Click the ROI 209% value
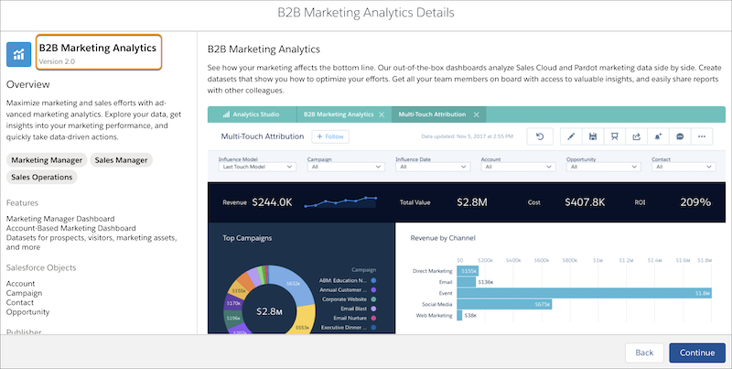The width and height of the screenshot is (732, 369). [695, 202]
